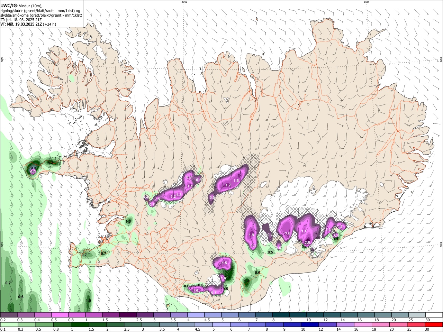Click the 1.9 precipitation value on the map
Screen dimensions: 443x332
coord(252,235)
